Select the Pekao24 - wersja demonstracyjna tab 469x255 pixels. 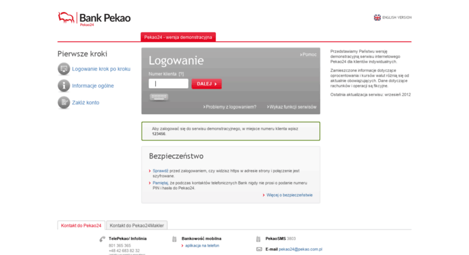(178, 37)
